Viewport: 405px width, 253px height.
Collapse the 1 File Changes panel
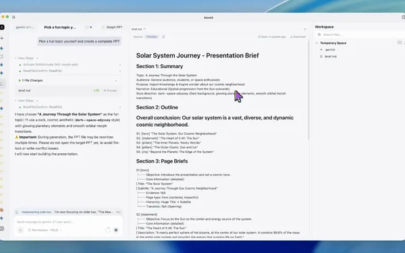pos(115,80)
